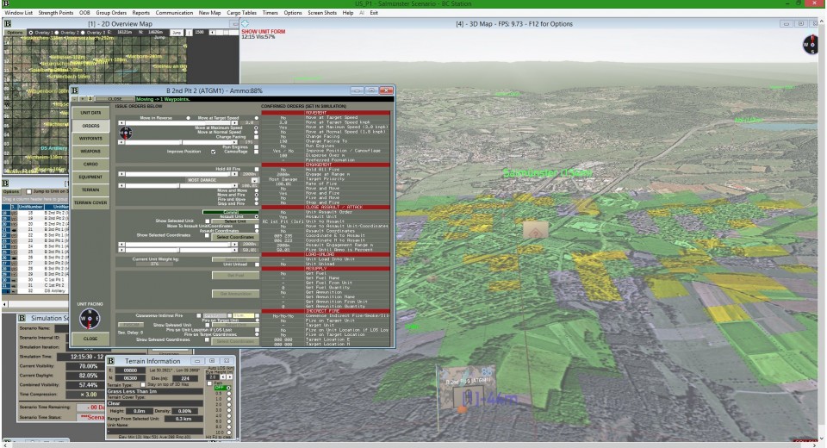This screenshot has width=827, height=448.
Task: Click the Jump button in the 2D map
Action: (177, 32)
